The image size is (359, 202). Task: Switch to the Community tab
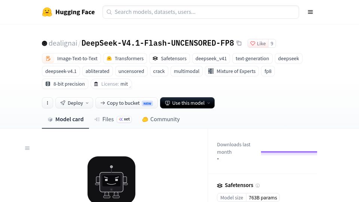(161, 119)
